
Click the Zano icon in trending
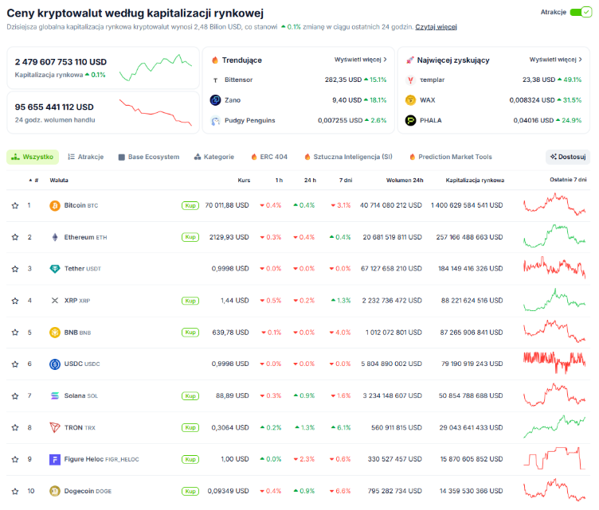(215, 100)
